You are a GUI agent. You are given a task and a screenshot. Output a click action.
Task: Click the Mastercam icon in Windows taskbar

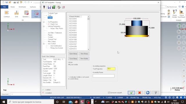pyautogui.click(x=82, y=102)
